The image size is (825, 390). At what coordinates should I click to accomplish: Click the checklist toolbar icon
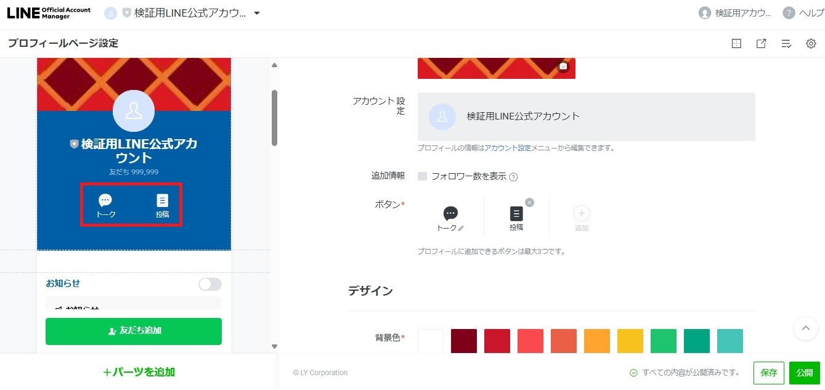click(x=786, y=44)
